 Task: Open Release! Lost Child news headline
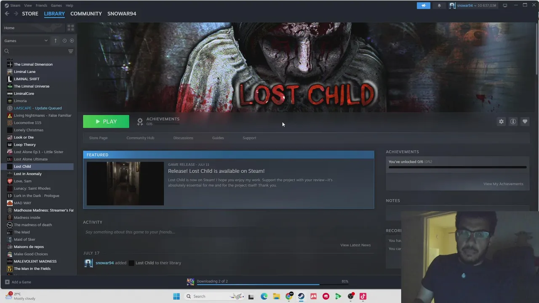(x=216, y=171)
